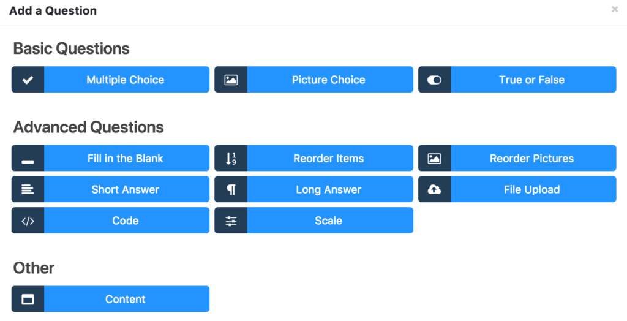
Task: Add a Multiple Choice question
Action: pos(126,80)
